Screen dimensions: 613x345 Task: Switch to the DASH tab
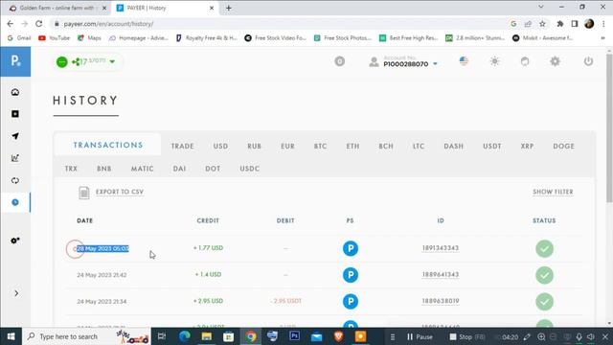pos(453,146)
